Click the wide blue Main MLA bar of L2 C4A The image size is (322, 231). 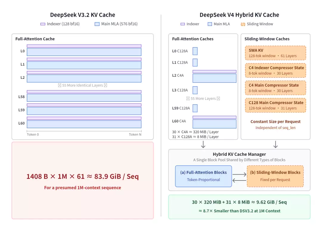point(214,78)
